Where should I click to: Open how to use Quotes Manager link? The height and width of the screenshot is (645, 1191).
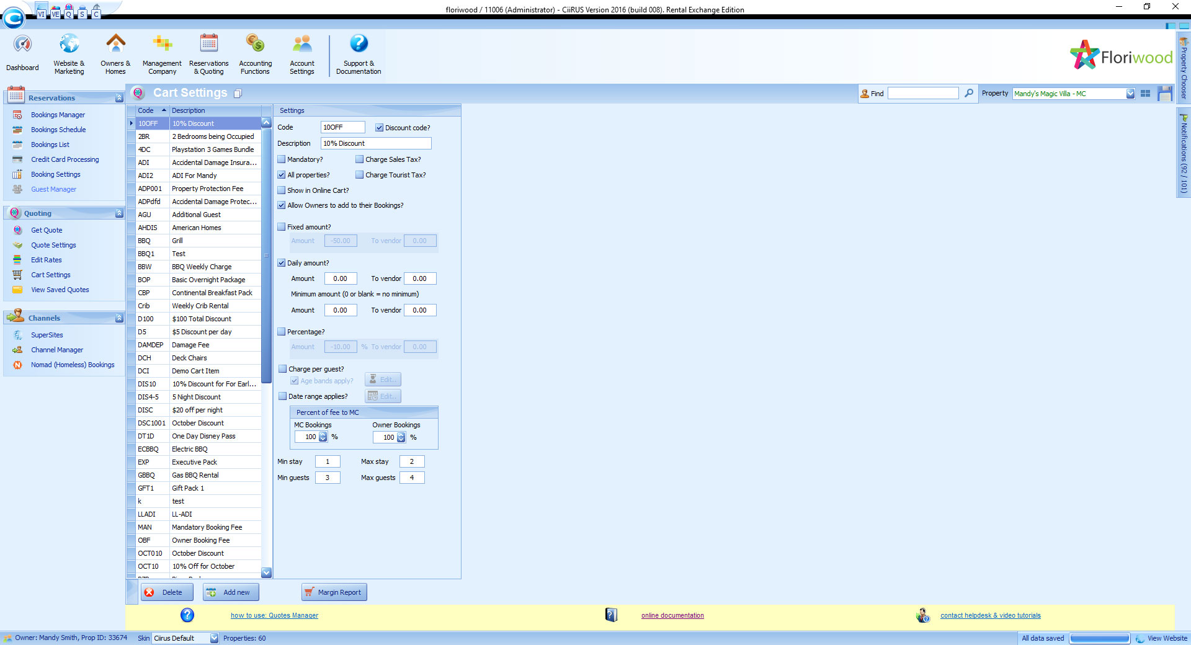tap(274, 615)
